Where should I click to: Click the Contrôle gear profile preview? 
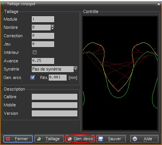[x=120, y=73]
